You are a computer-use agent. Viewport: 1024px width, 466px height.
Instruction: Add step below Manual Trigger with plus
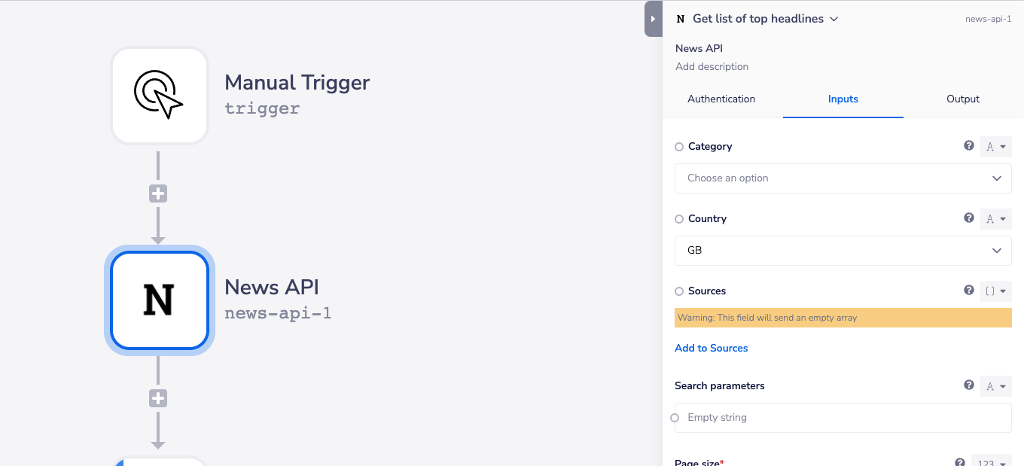[x=158, y=193]
